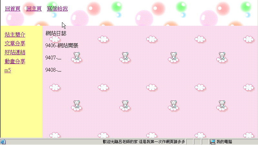Open the 回首頁 link
258x145 pixels.
(13, 9)
